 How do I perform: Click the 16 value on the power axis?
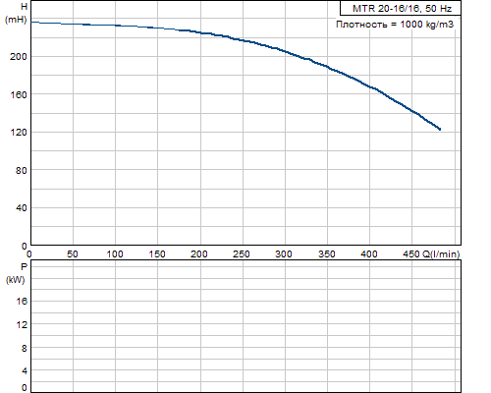tap(22, 302)
